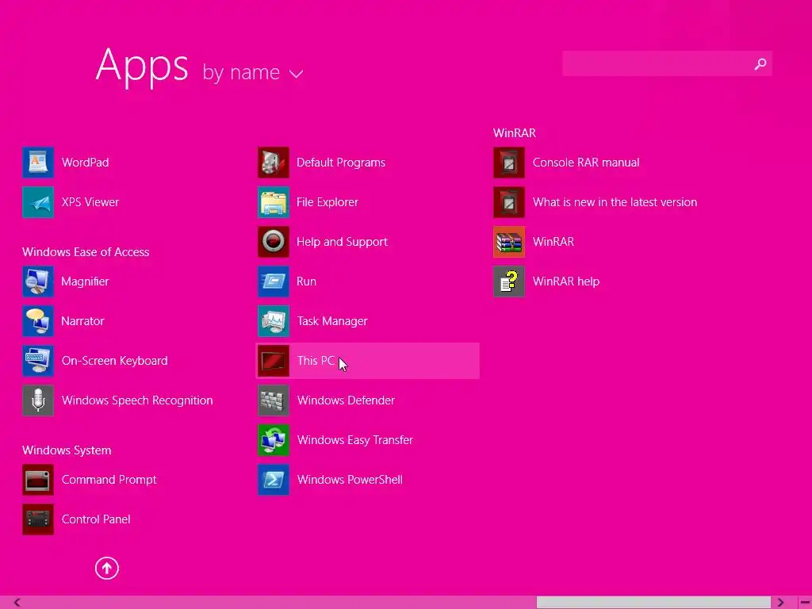Open the Magnifier icon
Image resolution: width=812 pixels, height=609 pixels.
(38, 282)
